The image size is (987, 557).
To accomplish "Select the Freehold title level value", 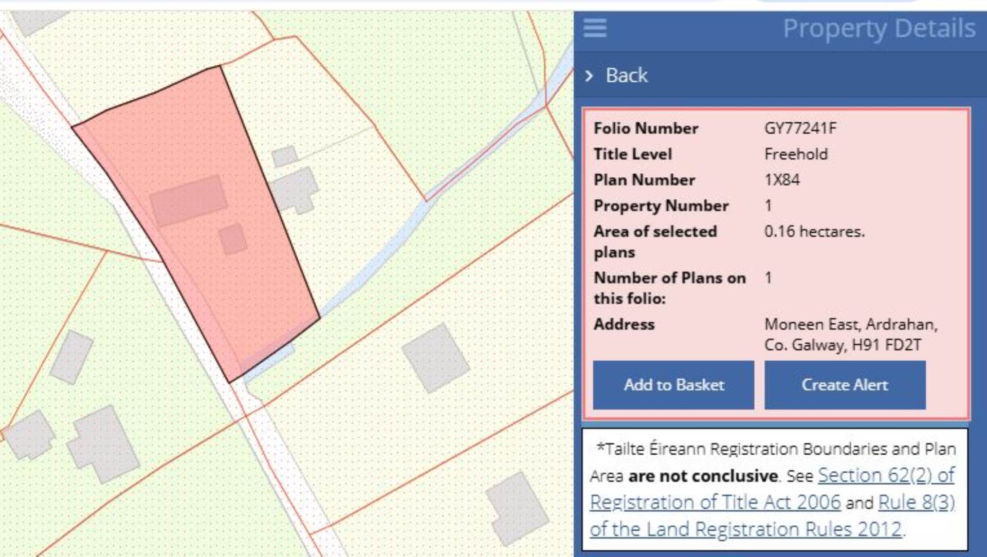I will click(x=796, y=154).
